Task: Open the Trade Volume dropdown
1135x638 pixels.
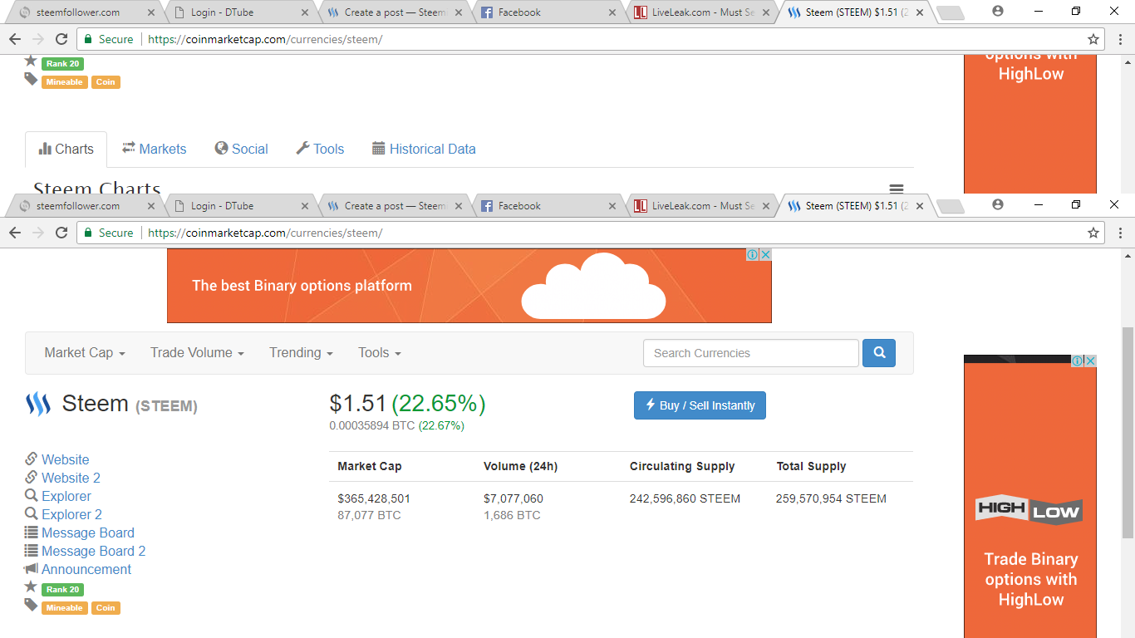Action: click(197, 353)
